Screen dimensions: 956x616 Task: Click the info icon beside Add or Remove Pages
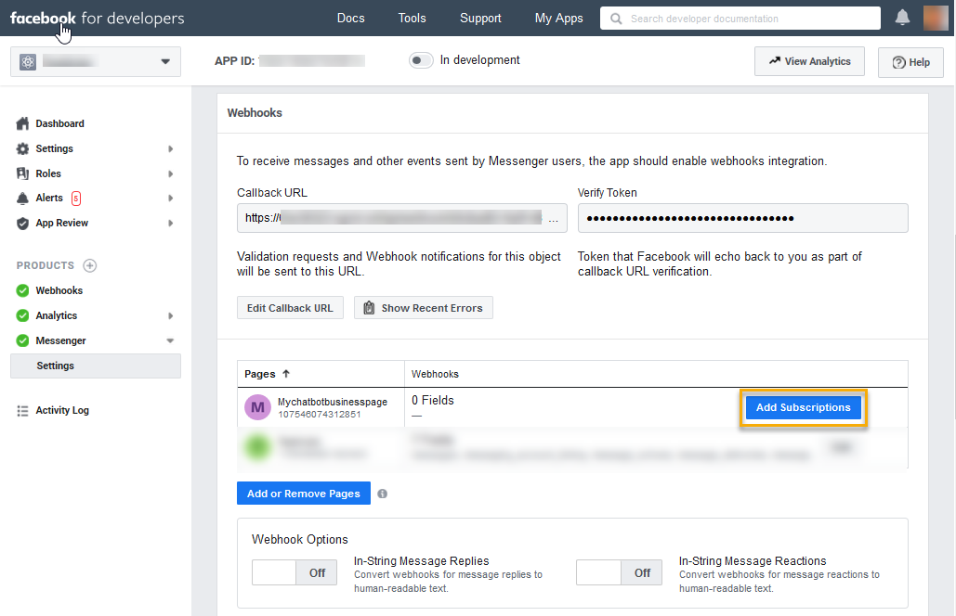tap(382, 494)
